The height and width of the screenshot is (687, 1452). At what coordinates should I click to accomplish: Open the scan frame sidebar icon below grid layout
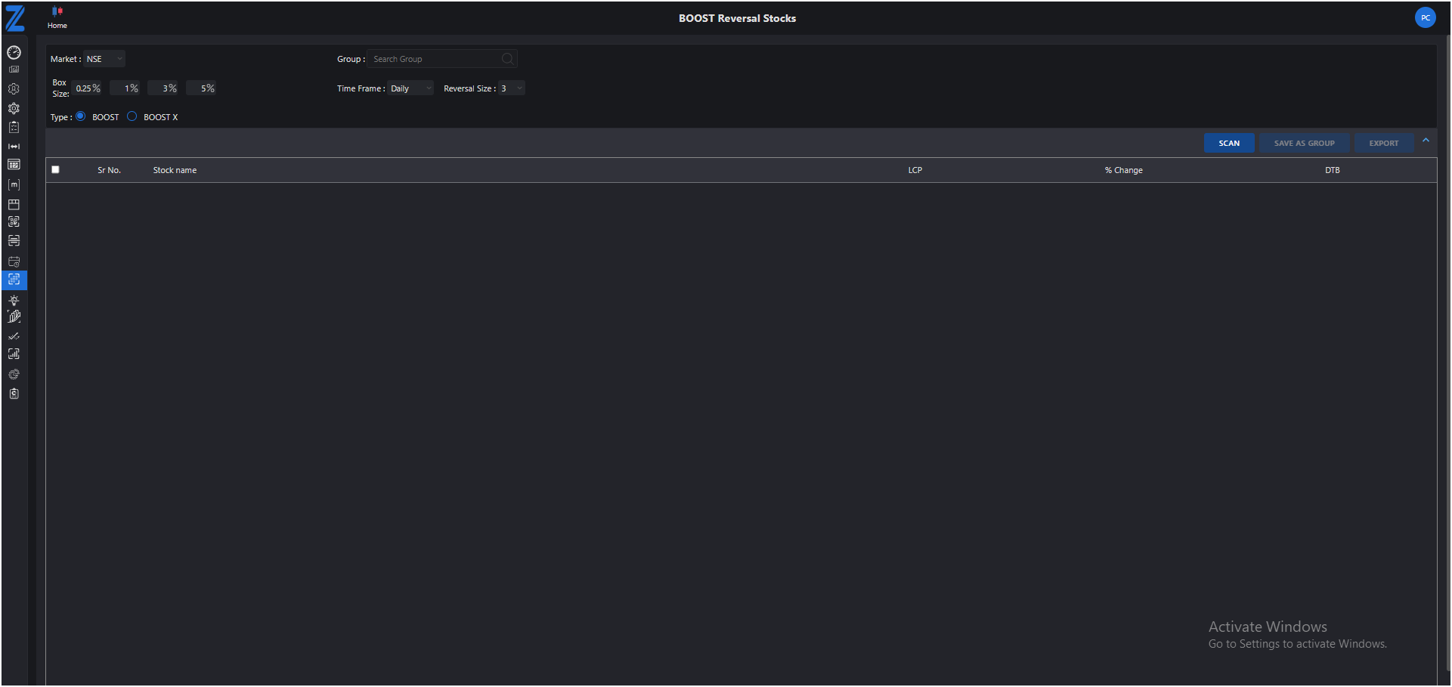(14, 221)
